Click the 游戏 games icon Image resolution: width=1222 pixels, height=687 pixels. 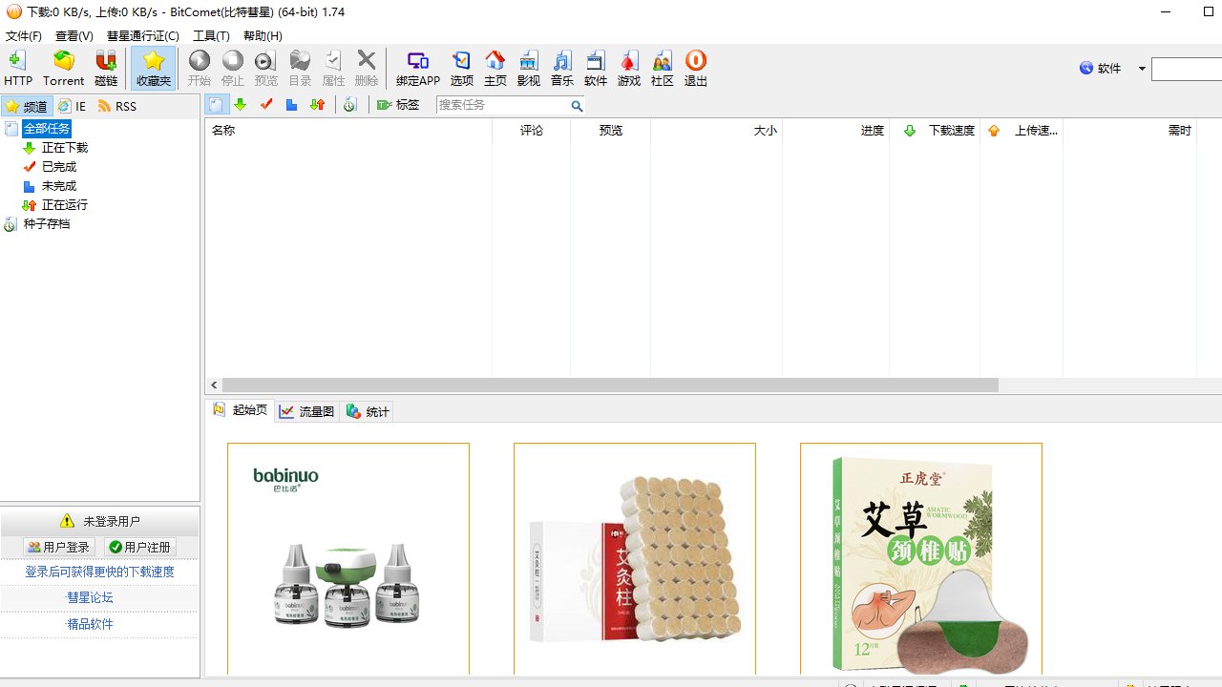click(x=628, y=67)
